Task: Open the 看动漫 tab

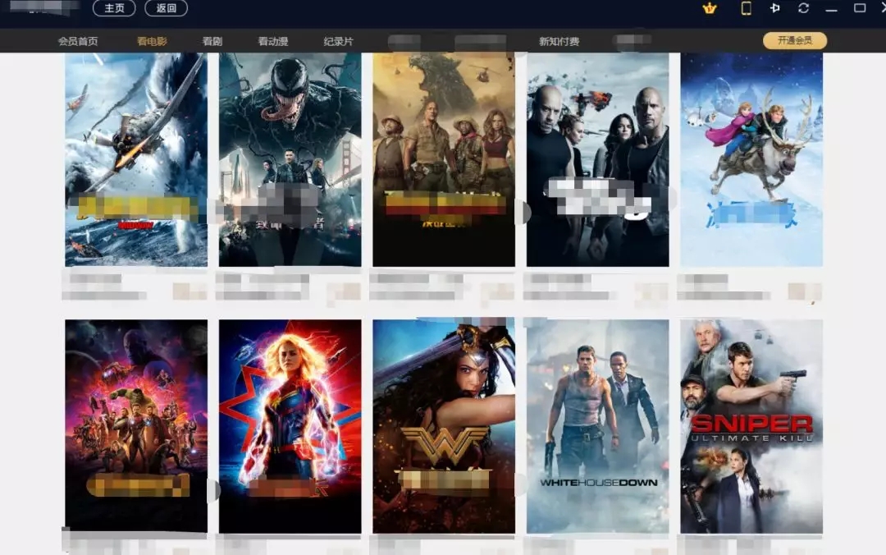Action: coord(273,41)
